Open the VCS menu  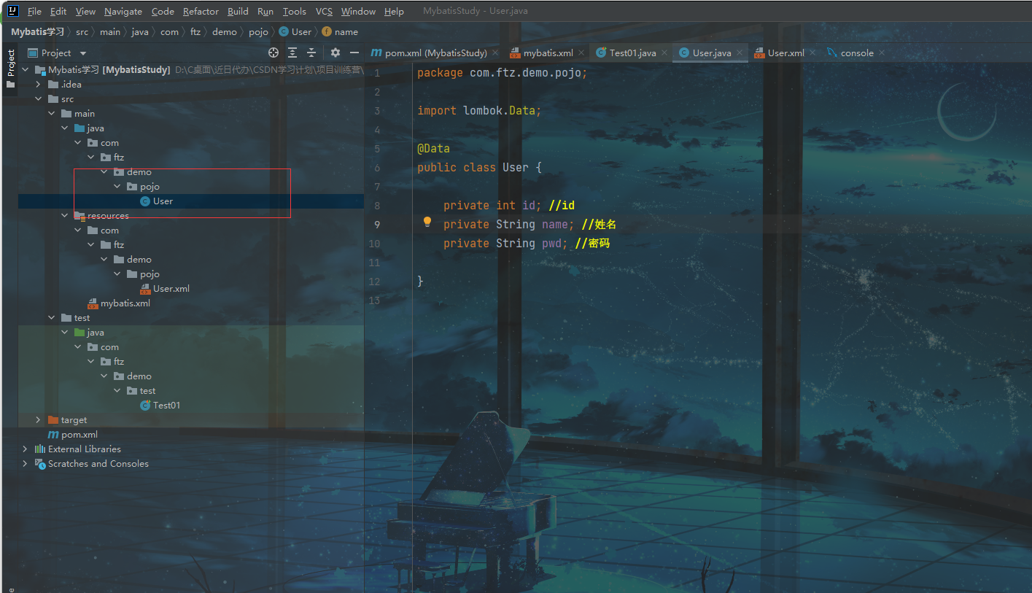(324, 11)
